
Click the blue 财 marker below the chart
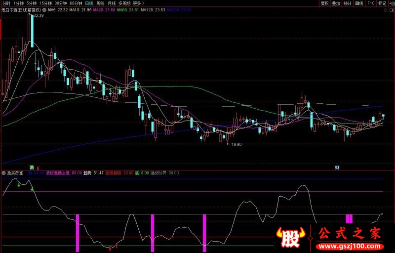[337, 168]
